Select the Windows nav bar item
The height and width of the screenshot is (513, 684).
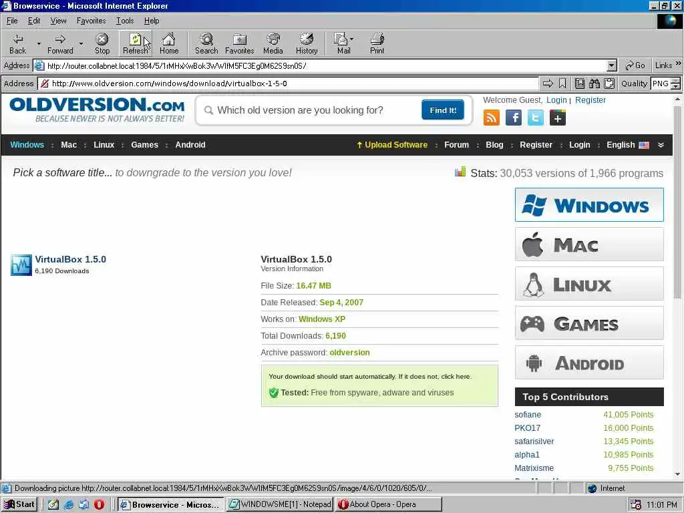coord(27,145)
